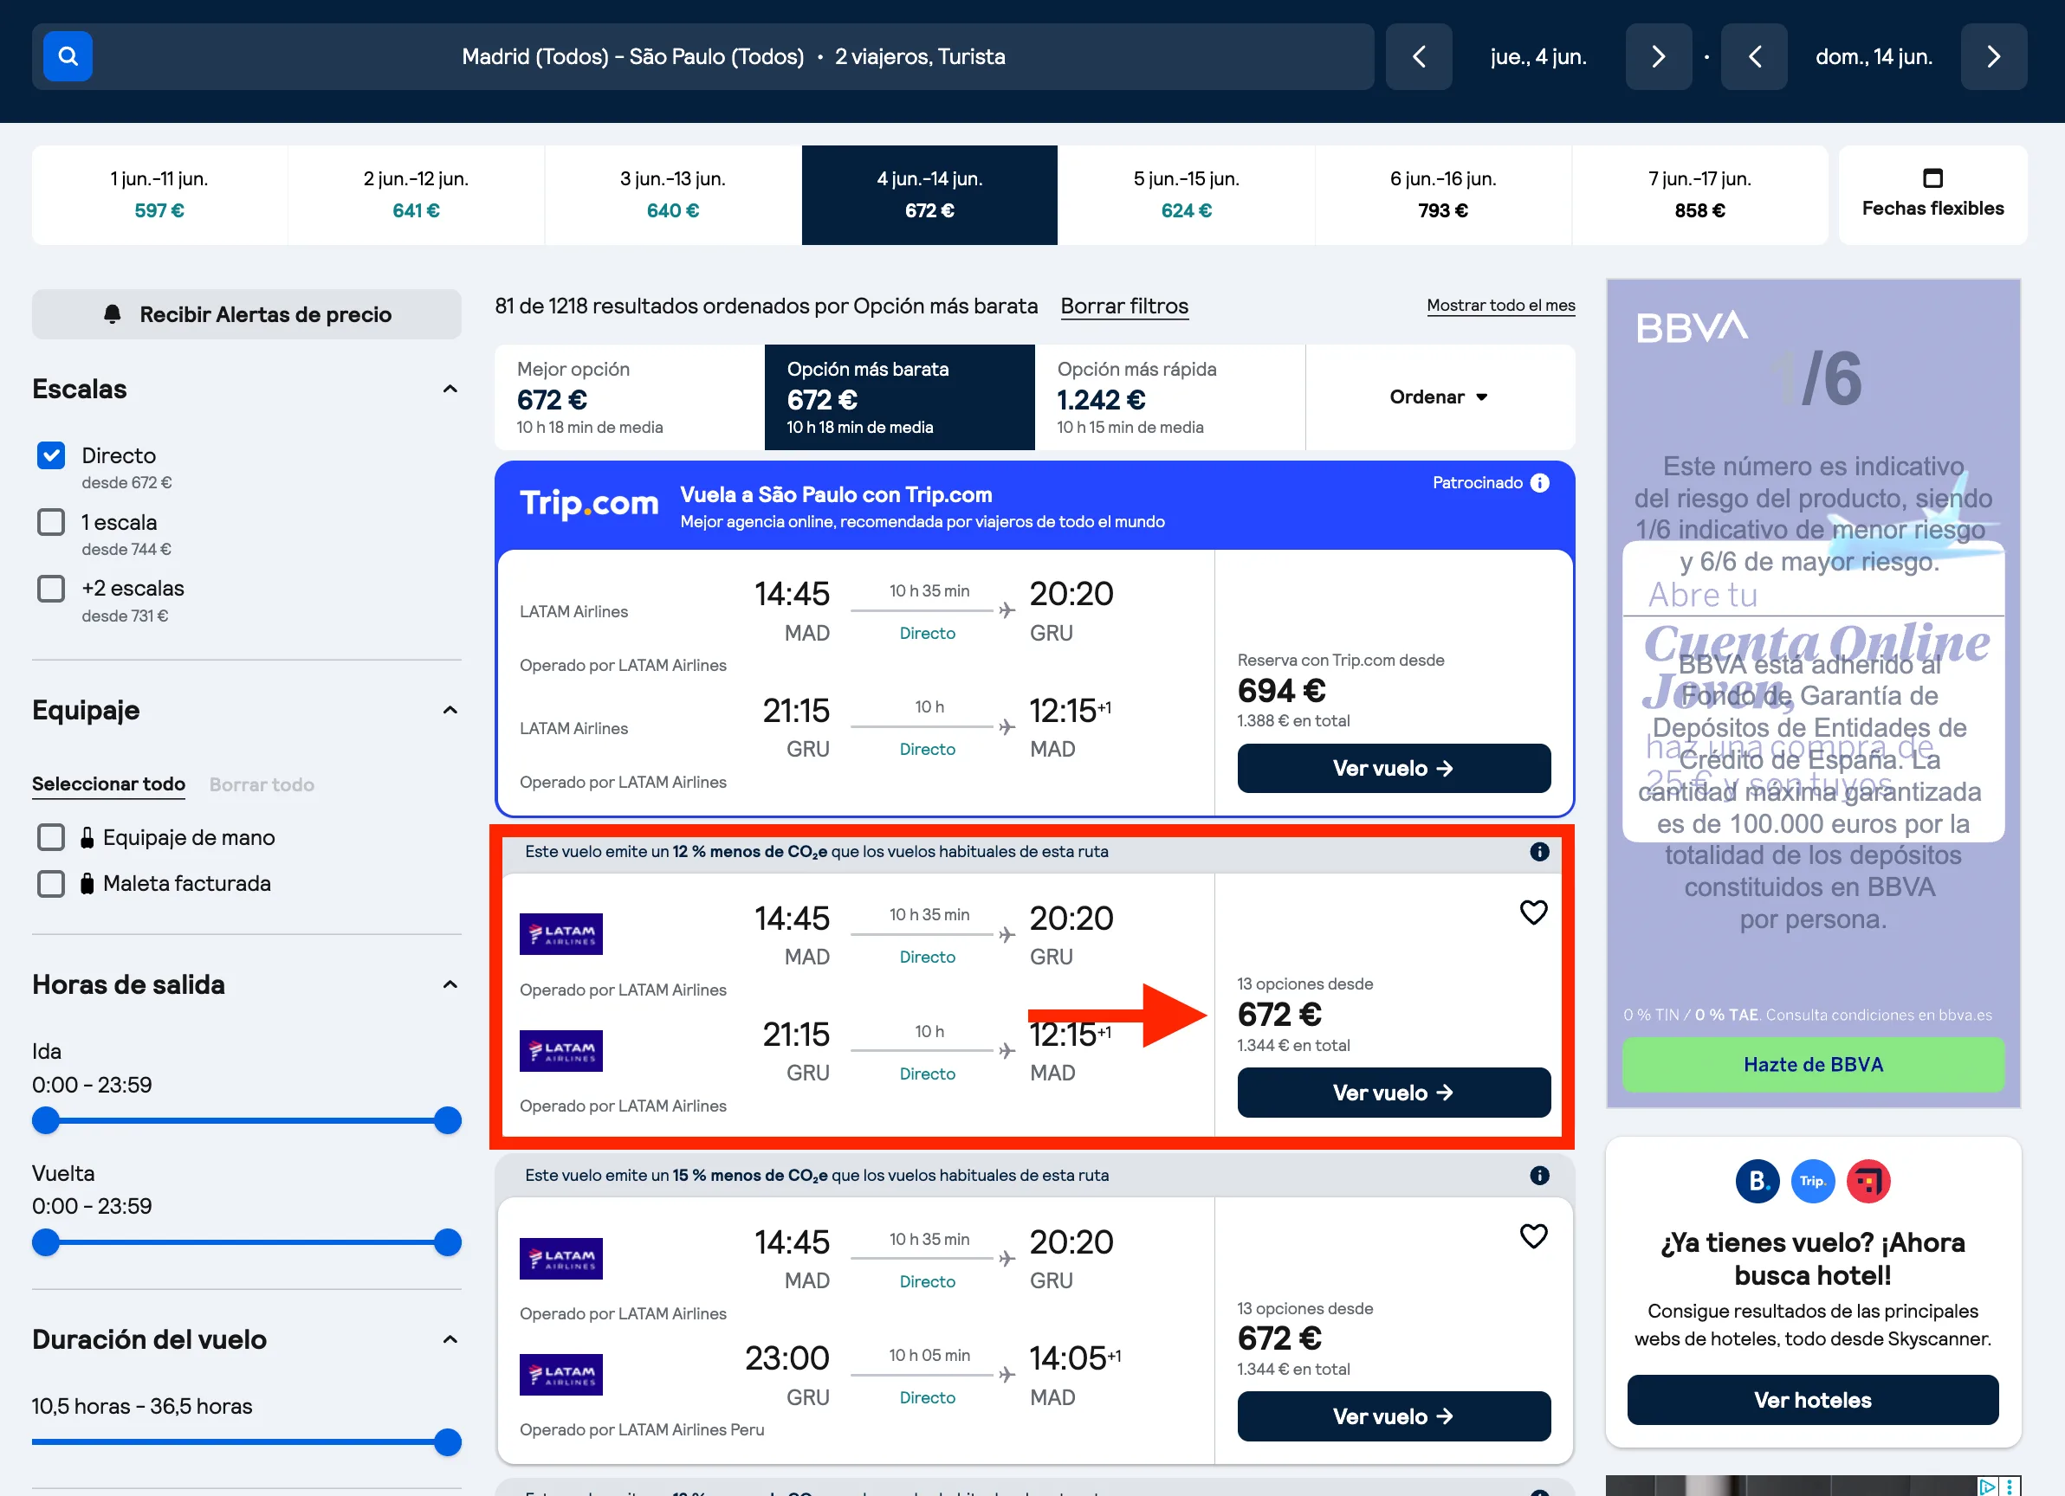Viewport: 2065px width, 1496px height.
Task: Select the 4 jun.-14 jun. date tab
Action: click(929, 195)
